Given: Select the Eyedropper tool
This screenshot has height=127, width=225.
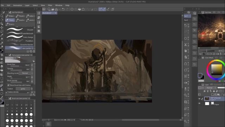Looking at the screenshot, I should coord(2,35).
